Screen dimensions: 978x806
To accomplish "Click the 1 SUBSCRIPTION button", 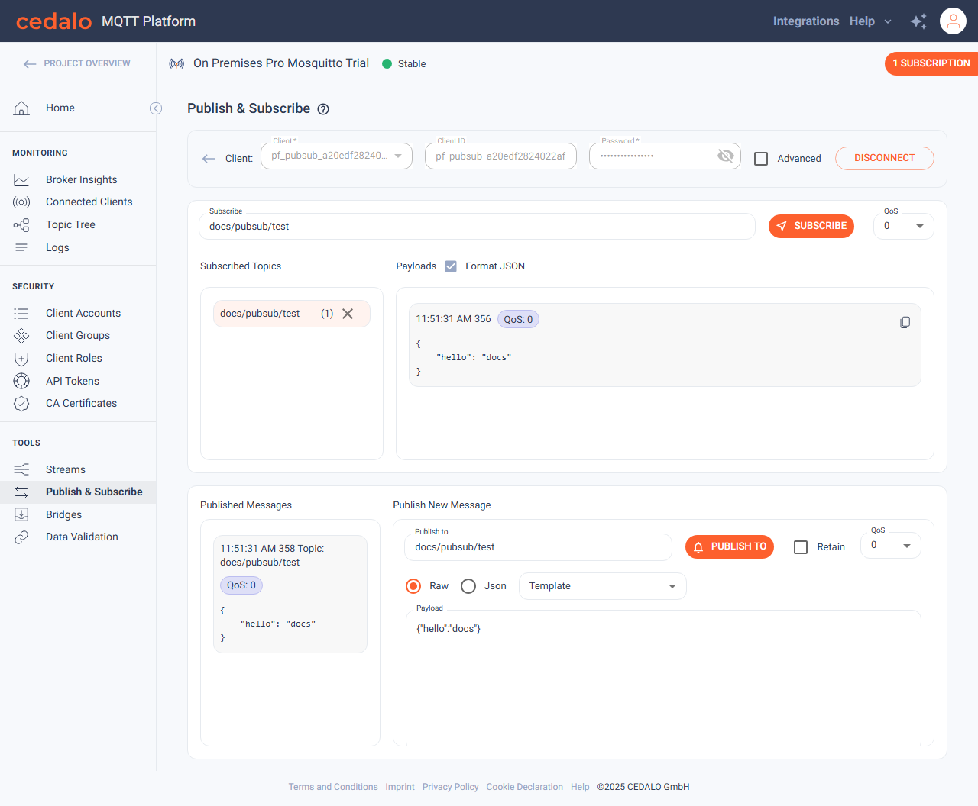I will tap(931, 63).
